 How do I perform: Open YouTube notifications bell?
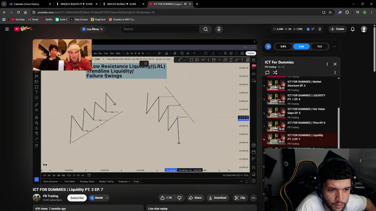pyautogui.click(x=352, y=29)
